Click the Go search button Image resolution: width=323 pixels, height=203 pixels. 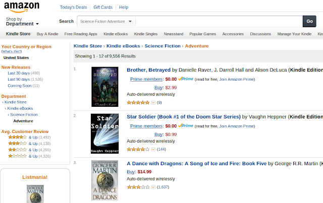[x=309, y=21]
